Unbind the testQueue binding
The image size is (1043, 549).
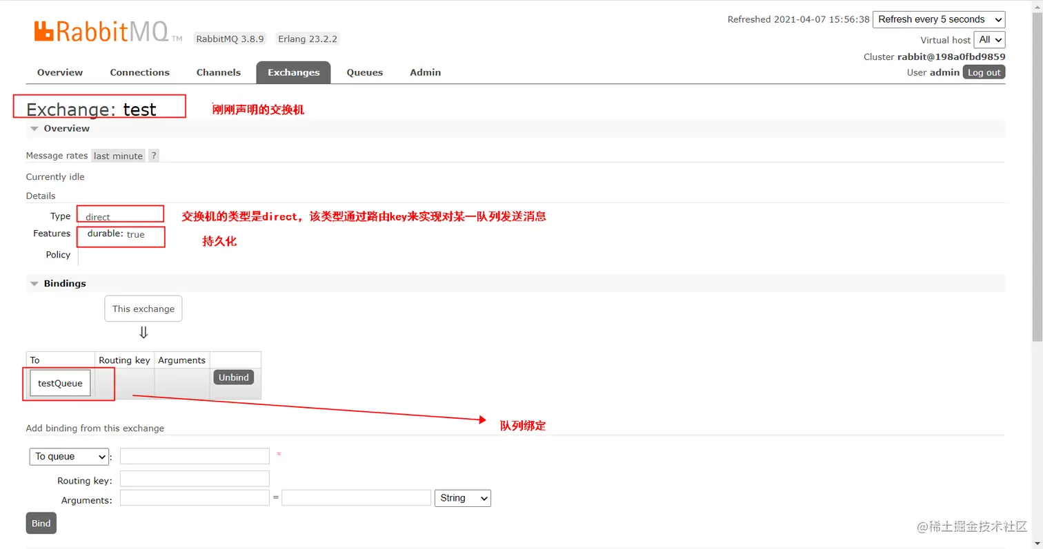[x=234, y=377]
